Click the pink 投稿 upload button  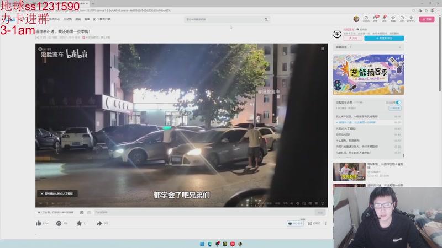click(427, 19)
